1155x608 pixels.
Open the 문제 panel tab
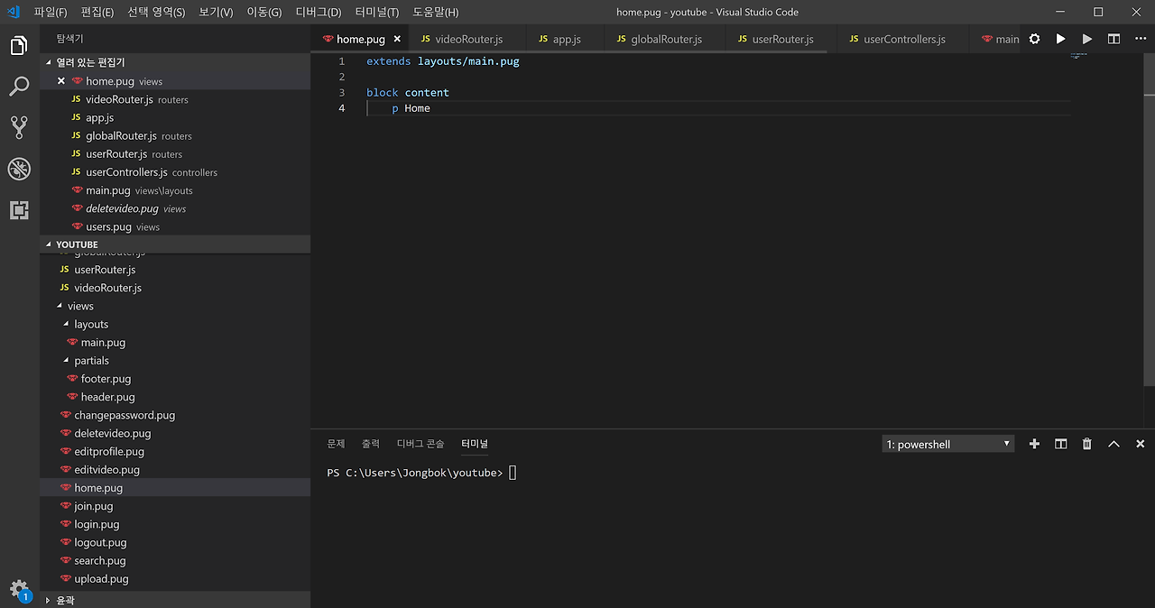pyautogui.click(x=336, y=444)
